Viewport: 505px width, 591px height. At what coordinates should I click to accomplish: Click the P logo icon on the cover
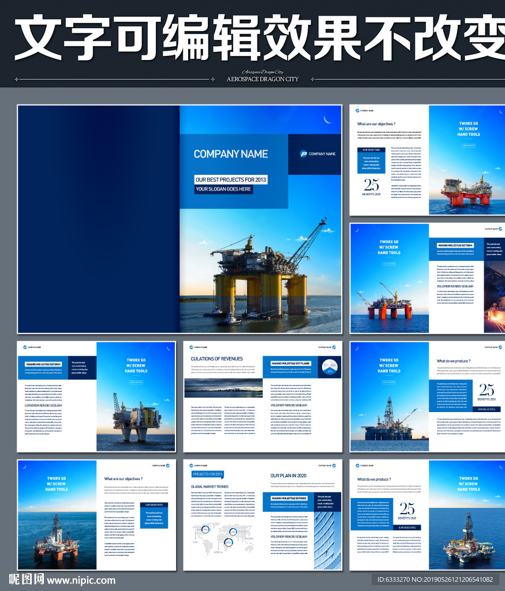click(x=304, y=154)
